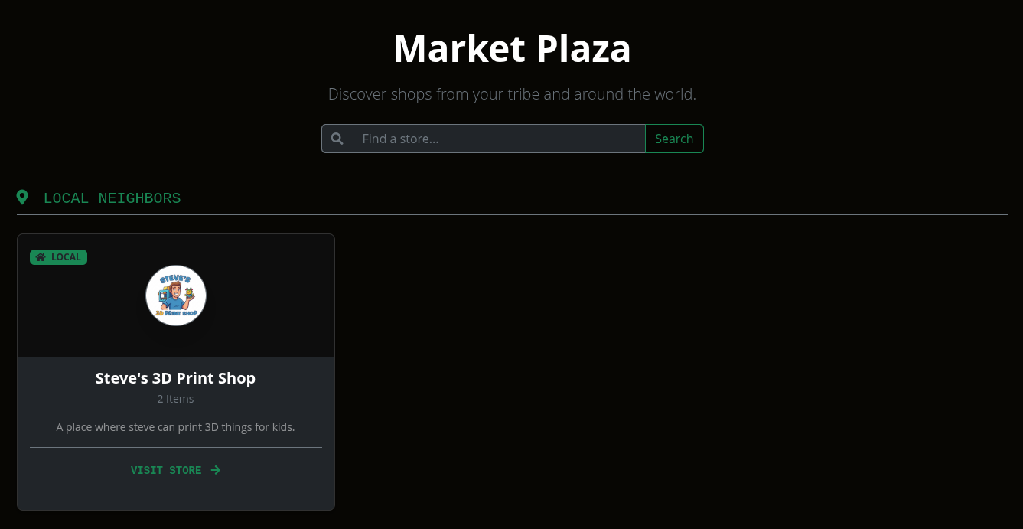This screenshot has height=529, width=1023.
Task: Open the store card by clicking its description text
Action: [x=175, y=426]
